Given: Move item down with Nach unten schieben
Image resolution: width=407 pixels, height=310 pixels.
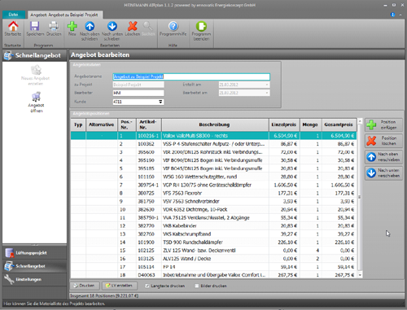Looking at the screenshot, I should 112,31.
